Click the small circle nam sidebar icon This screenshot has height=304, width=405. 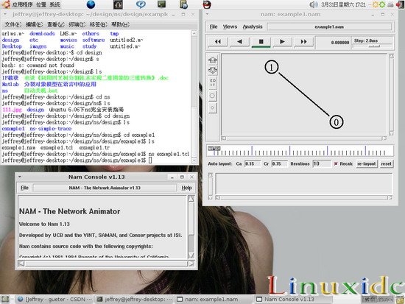coord(212,107)
